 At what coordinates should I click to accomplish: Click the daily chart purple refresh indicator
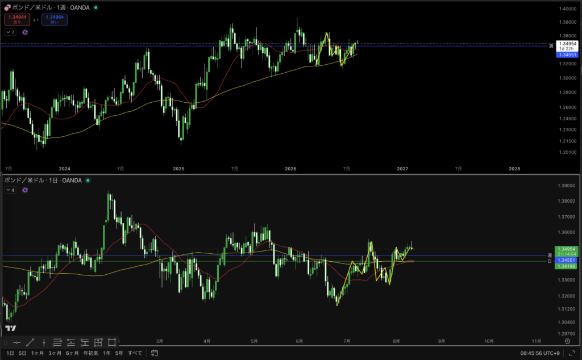coord(25,190)
